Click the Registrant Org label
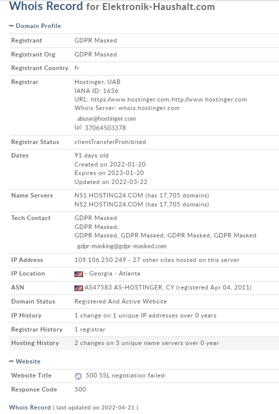 click(33, 54)
